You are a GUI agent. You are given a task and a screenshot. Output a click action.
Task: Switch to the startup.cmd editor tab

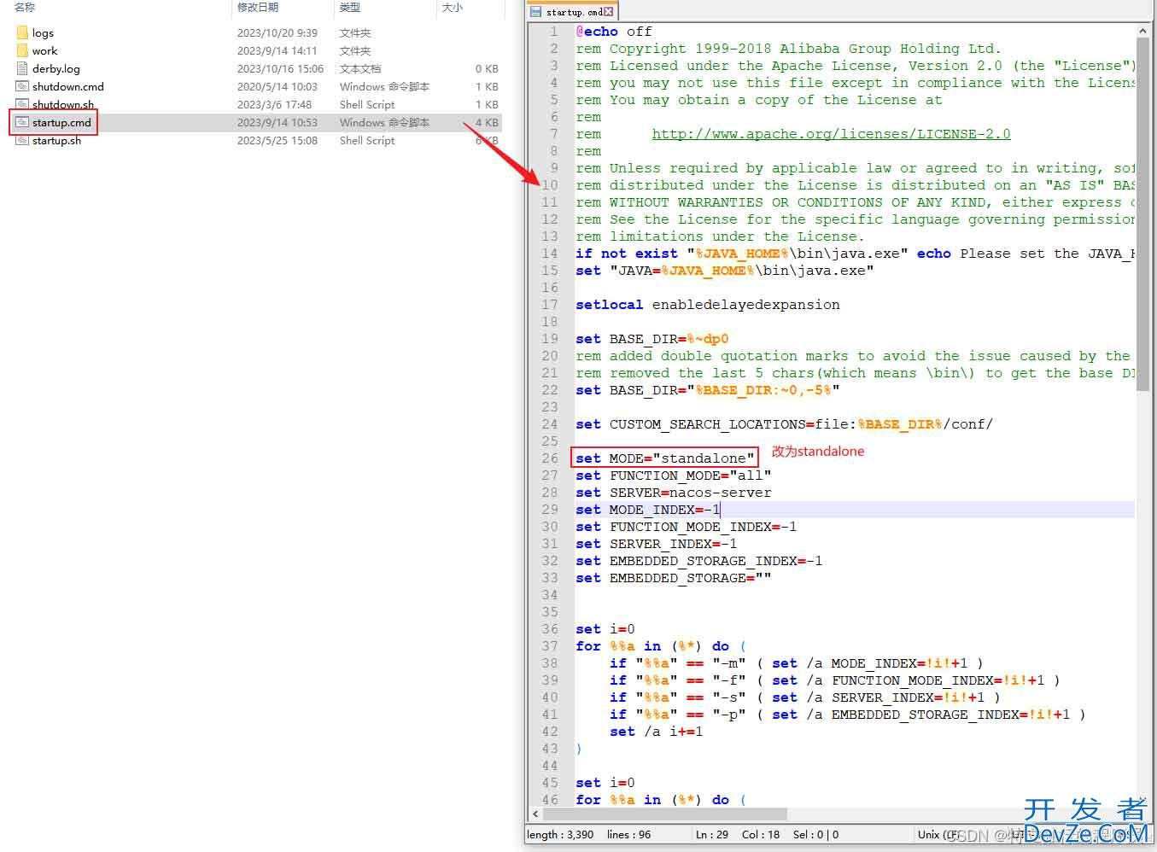pyautogui.click(x=571, y=12)
